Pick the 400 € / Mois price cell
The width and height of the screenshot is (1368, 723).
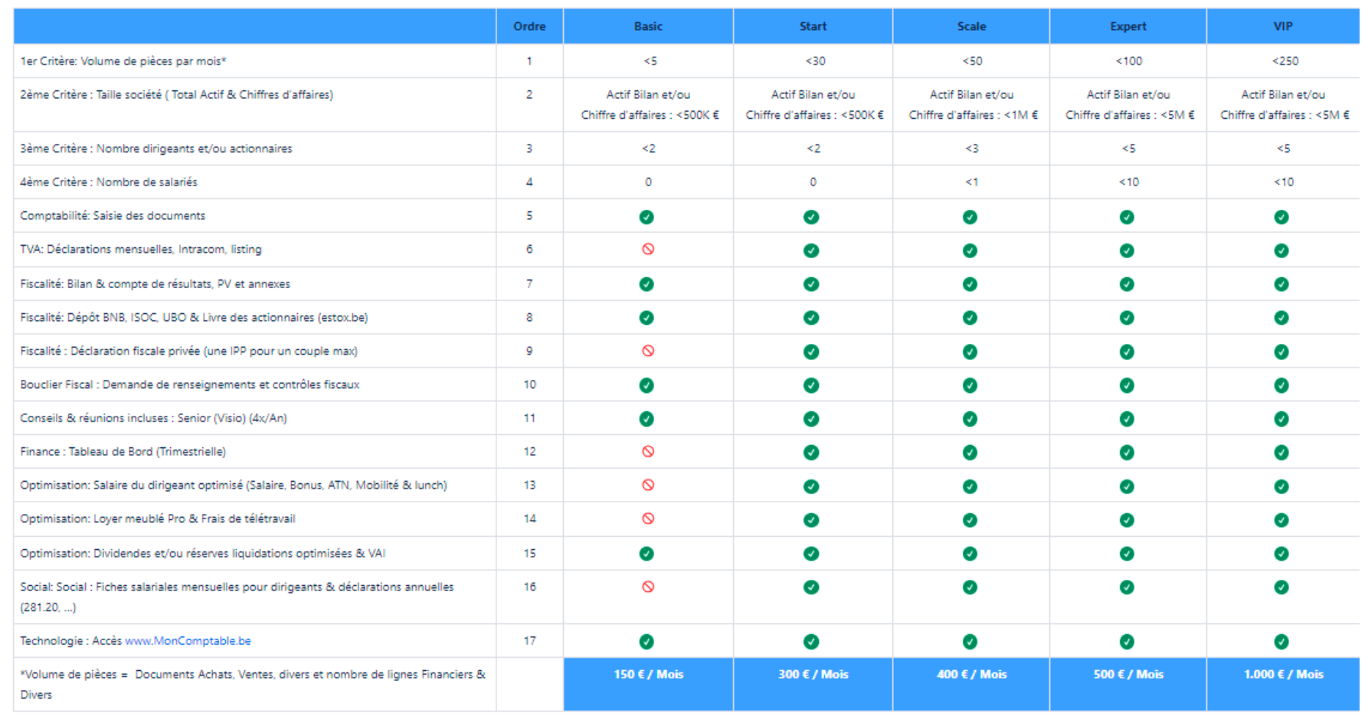point(971,675)
